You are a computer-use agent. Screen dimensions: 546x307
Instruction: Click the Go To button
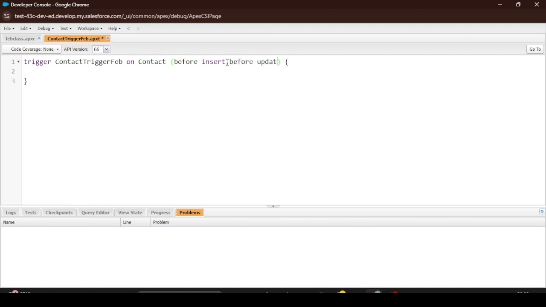point(535,49)
